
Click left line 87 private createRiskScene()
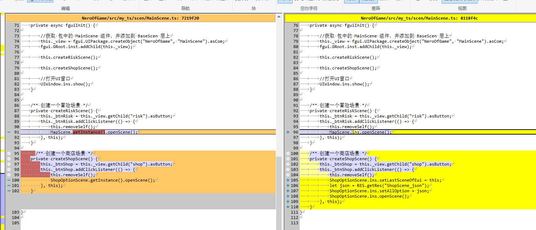tap(64, 111)
